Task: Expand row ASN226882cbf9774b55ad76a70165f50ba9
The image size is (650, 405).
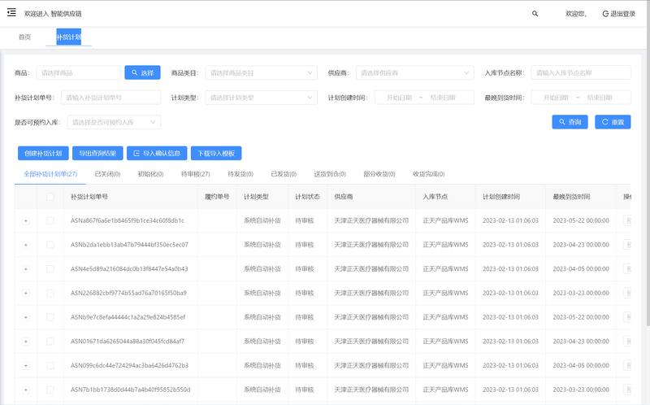Action: pyautogui.click(x=26, y=293)
